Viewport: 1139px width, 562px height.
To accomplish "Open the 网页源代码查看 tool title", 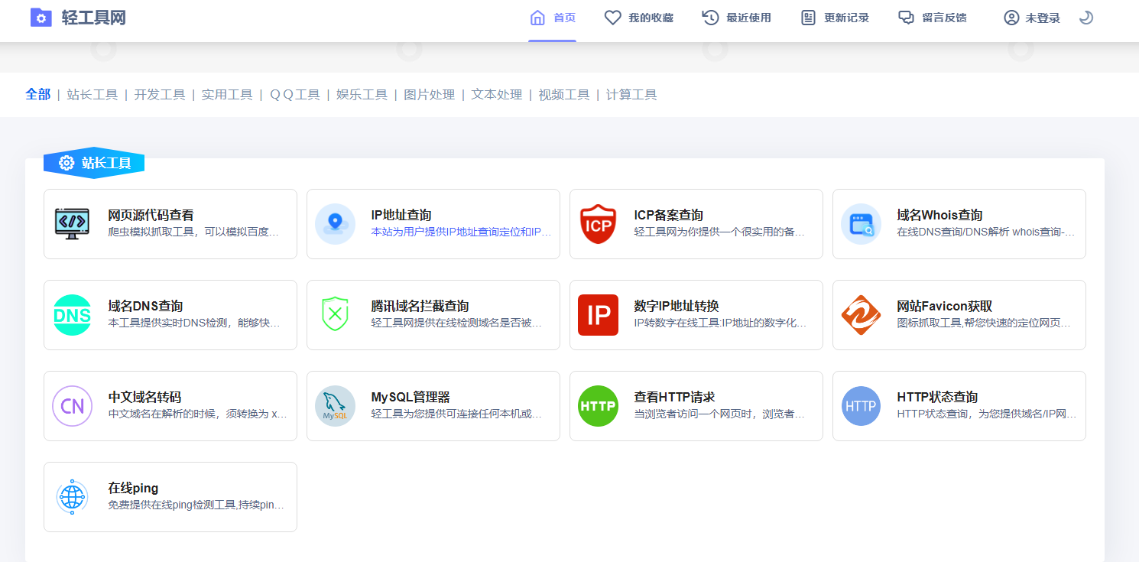I will point(151,216).
